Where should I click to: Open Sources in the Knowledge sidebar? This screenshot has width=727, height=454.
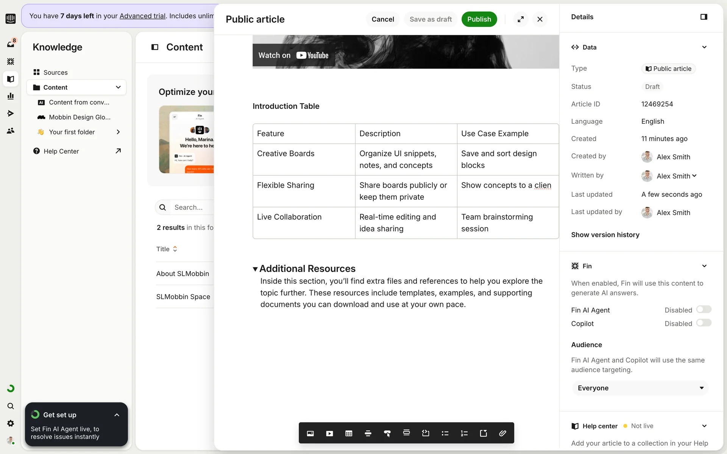tap(55, 72)
